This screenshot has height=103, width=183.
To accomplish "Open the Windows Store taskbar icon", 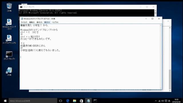I will coord(81,101).
